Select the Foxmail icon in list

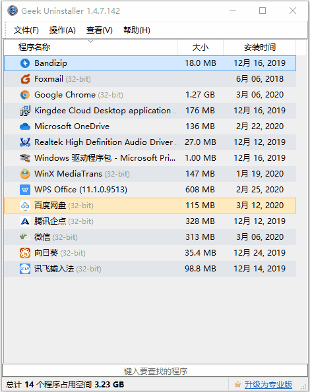coord(25,79)
